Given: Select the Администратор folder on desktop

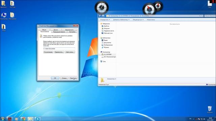Looking at the screenshot, I should click(4, 4).
